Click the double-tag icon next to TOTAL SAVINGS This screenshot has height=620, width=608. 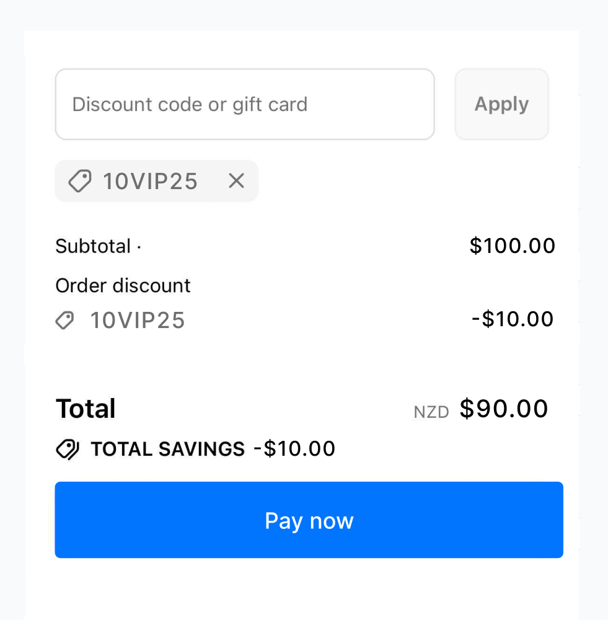[68, 449]
